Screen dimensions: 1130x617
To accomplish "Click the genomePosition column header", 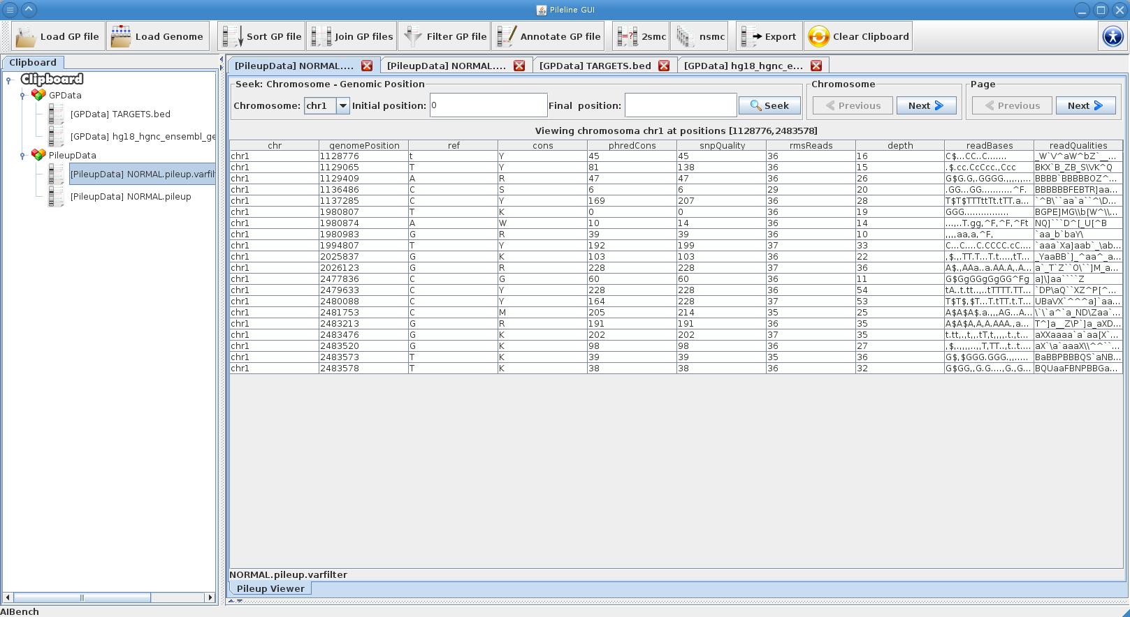I will [364, 145].
